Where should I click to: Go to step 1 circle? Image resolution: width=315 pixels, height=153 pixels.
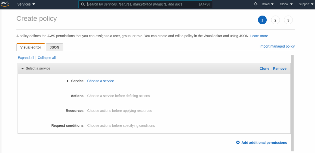point(262,20)
